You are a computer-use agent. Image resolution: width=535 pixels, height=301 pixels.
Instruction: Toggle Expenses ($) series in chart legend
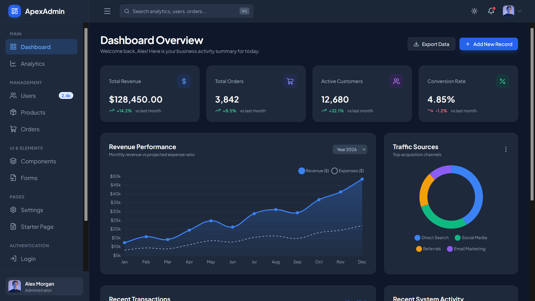click(x=347, y=171)
